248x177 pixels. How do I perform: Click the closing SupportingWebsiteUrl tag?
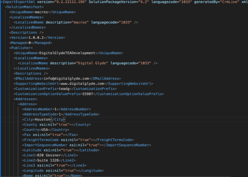point(129,83)
